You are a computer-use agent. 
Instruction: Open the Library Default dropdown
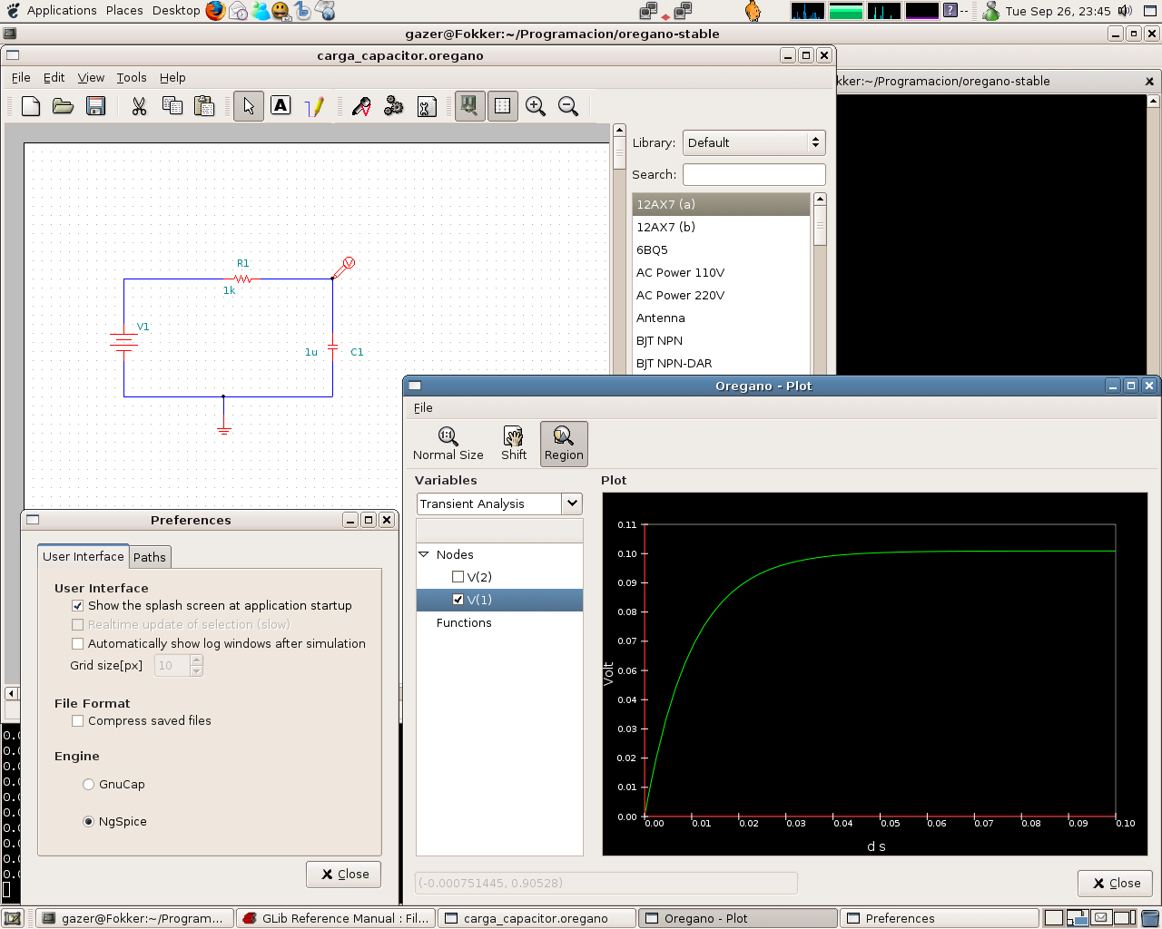point(753,142)
